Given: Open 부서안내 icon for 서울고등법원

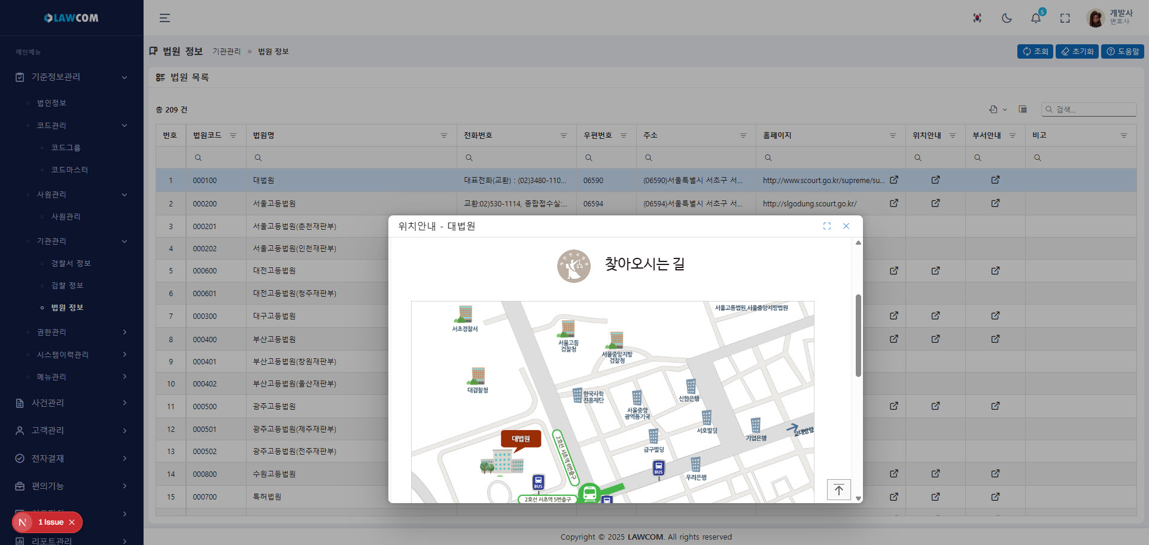Looking at the screenshot, I should [x=995, y=203].
